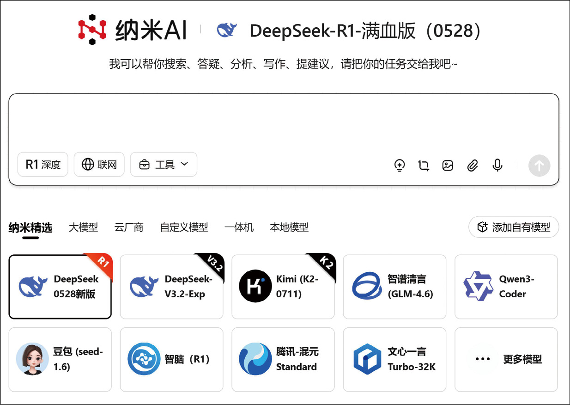The image size is (570, 405).
Task: Click the crop screenshot icon
Action: point(424,165)
